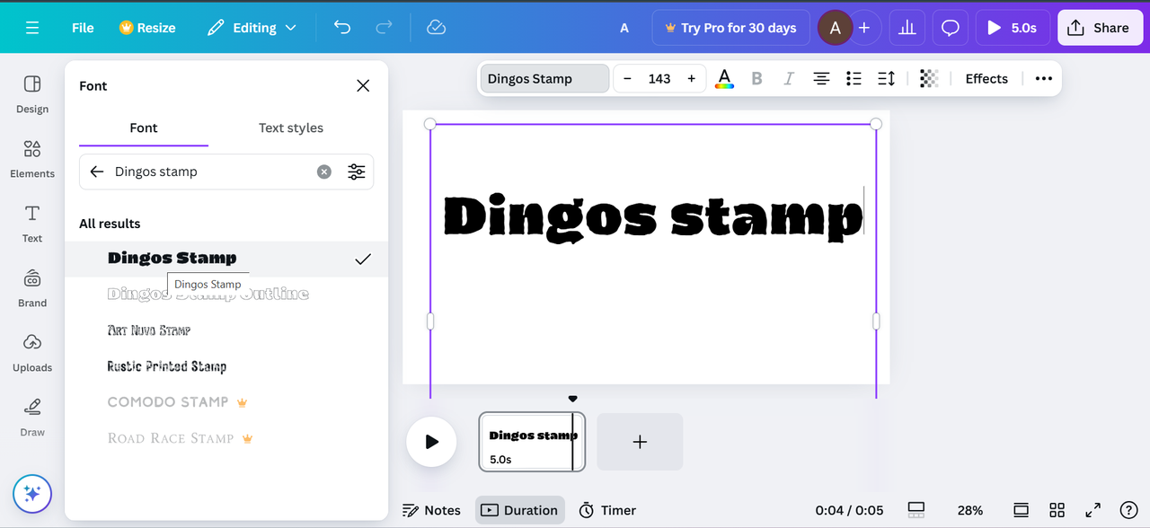The image size is (1150, 528).
Task: Check cloud save status icon
Action: click(x=437, y=28)
